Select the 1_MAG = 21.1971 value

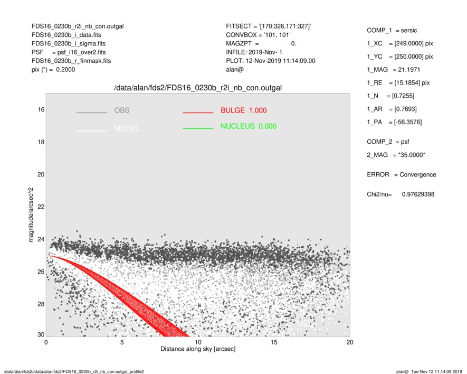(394, 70)
